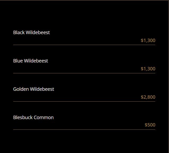Select the $2,800 price
This screenshot has height=153, width=169.
[x=148, y=97]
